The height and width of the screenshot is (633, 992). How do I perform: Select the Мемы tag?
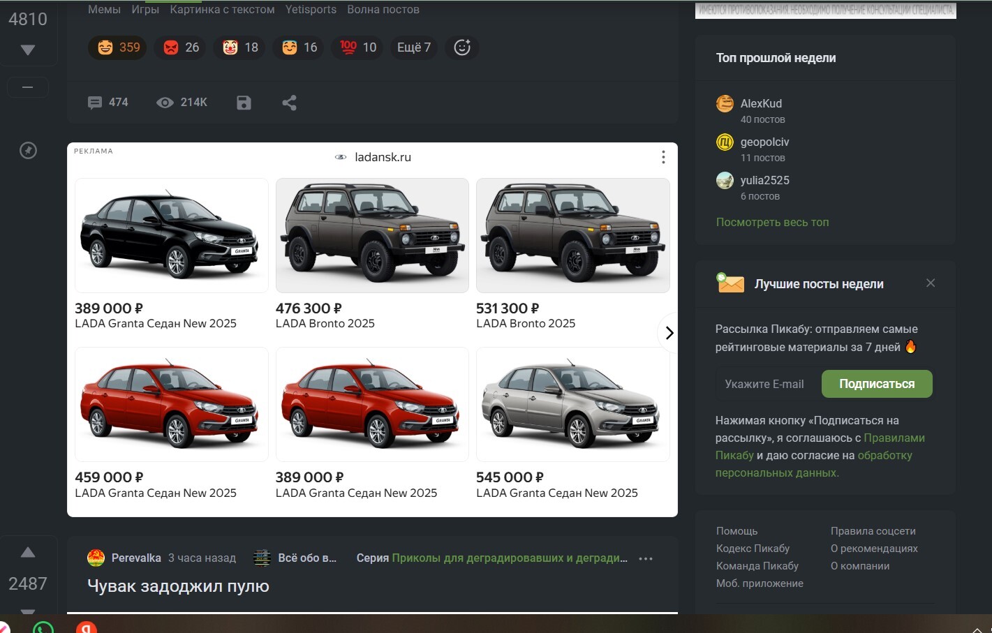104,10
